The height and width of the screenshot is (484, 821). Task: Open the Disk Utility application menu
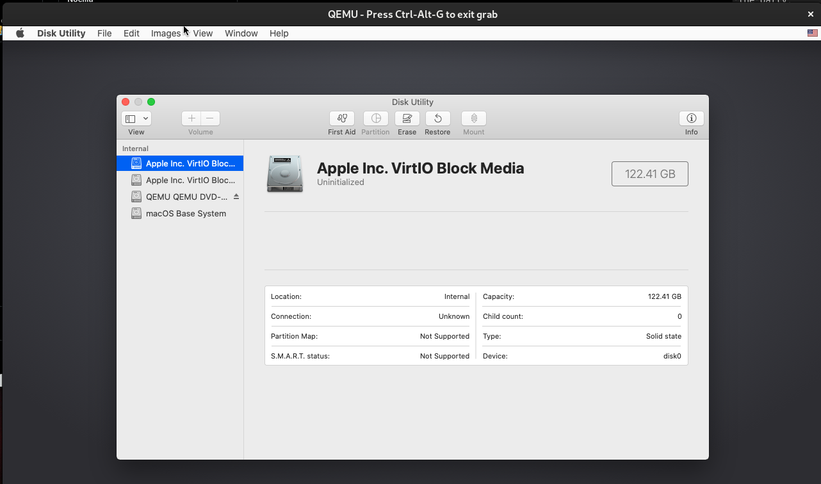pyautogui.click(x=61, y=33)
